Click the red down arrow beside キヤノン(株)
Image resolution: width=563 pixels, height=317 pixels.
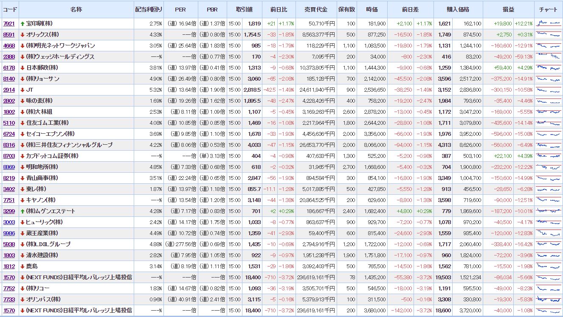pos(23,200)
